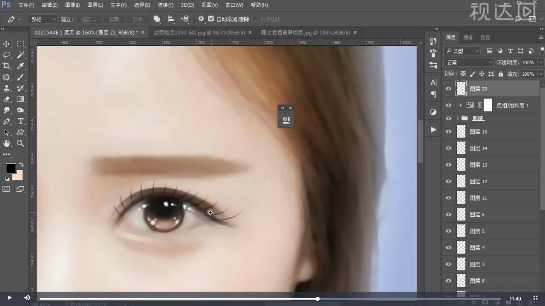The height and width of the screenshot is (306, 545).
Task: Open the opacity 100% dropdown arrow
Action: point(541,63)
